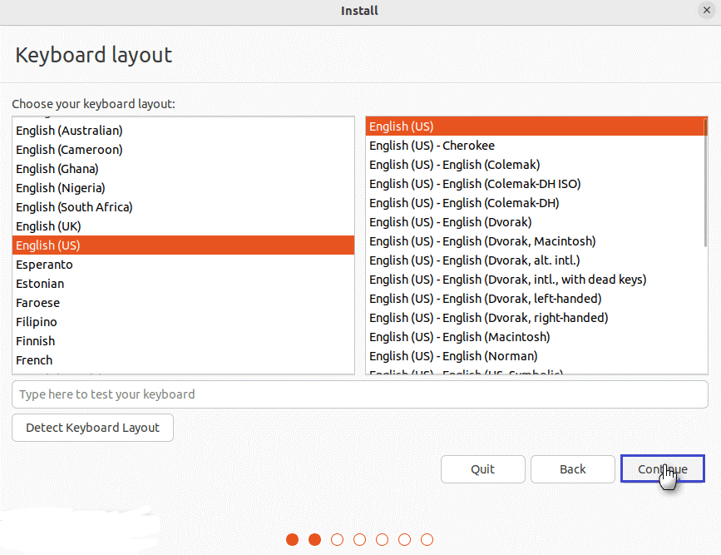
Task: Choose English (Colemak) variant
Action: [x=454, y=165]
